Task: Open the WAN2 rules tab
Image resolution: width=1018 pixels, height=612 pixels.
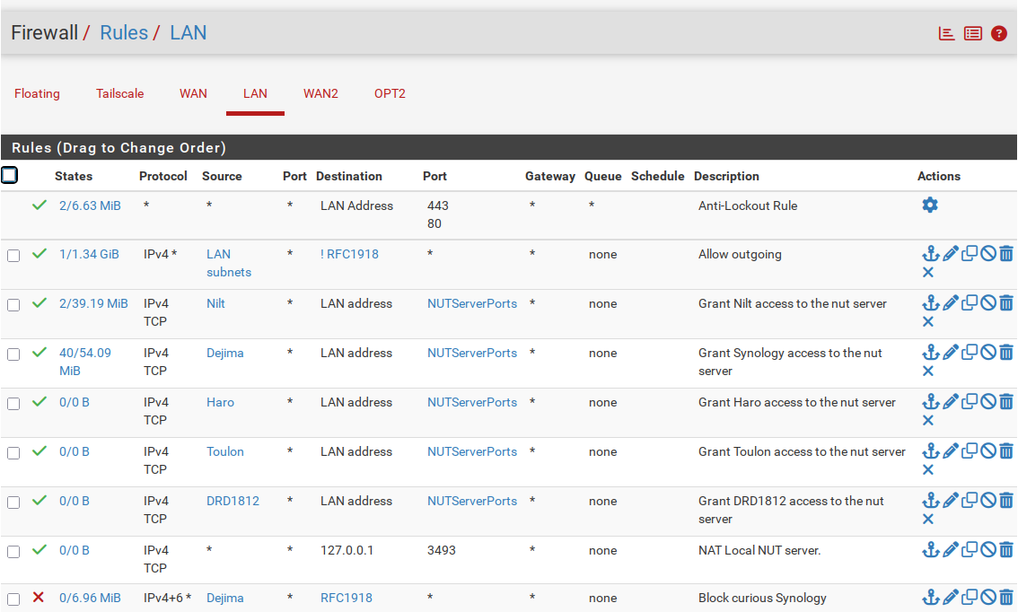Action: point(320,93)
